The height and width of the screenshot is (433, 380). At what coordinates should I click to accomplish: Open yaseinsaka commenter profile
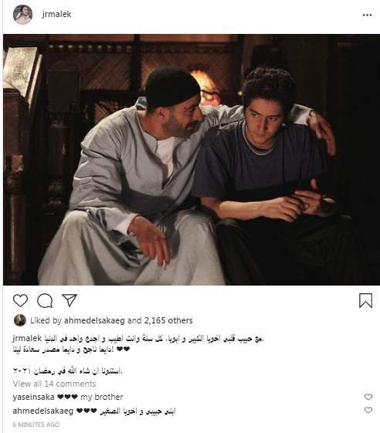pos(33,397)
